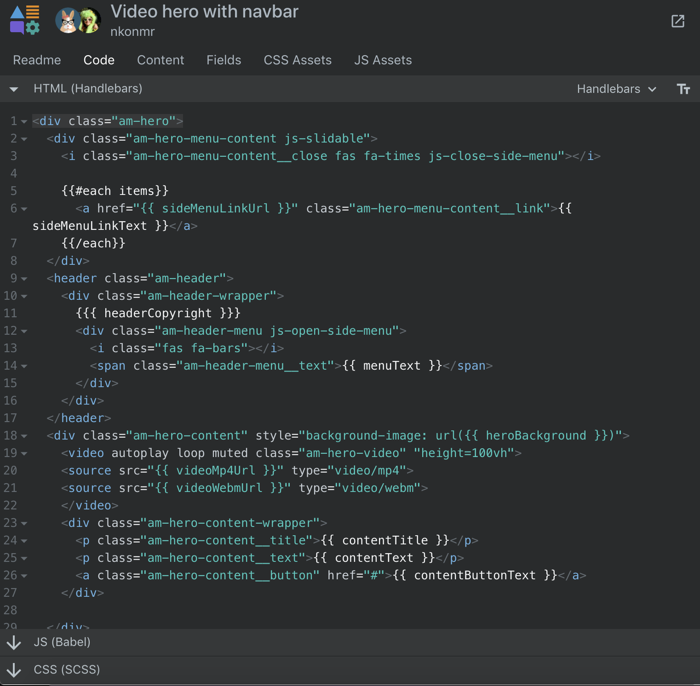Open the CSS Assets tab

tap(297, 60)
